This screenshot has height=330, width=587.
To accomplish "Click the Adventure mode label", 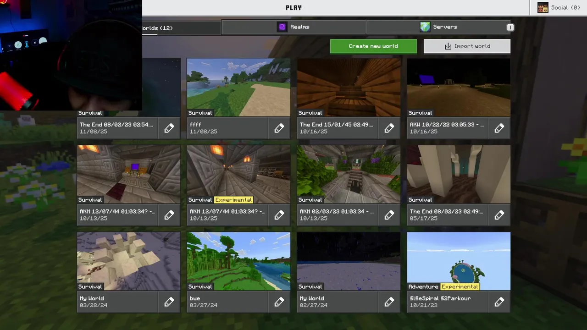I will (x=423, y=286).
